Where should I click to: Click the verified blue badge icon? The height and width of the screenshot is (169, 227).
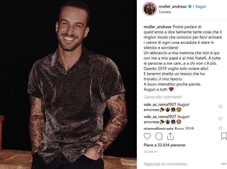(190, 6)
